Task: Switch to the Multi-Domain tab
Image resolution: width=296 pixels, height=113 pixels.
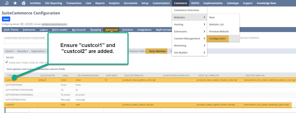Action: (x=164, y=30)
